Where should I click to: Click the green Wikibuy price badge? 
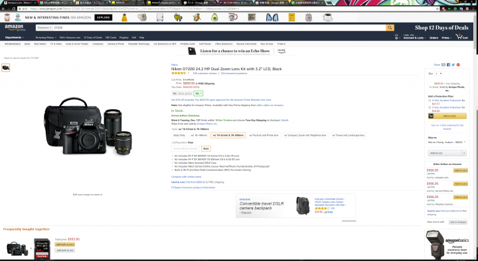click(198, 93)
